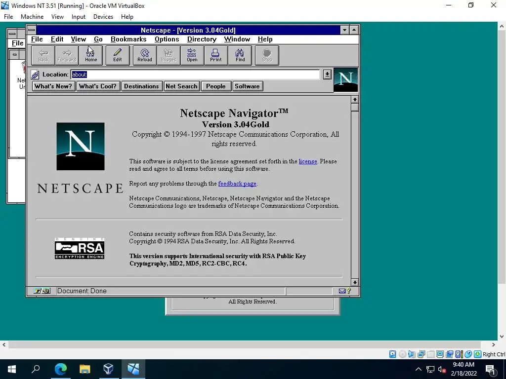Click the large Netscape N logo image
Image resolution: width=506 pixels, height=379 pixels.
pos(81,146)
